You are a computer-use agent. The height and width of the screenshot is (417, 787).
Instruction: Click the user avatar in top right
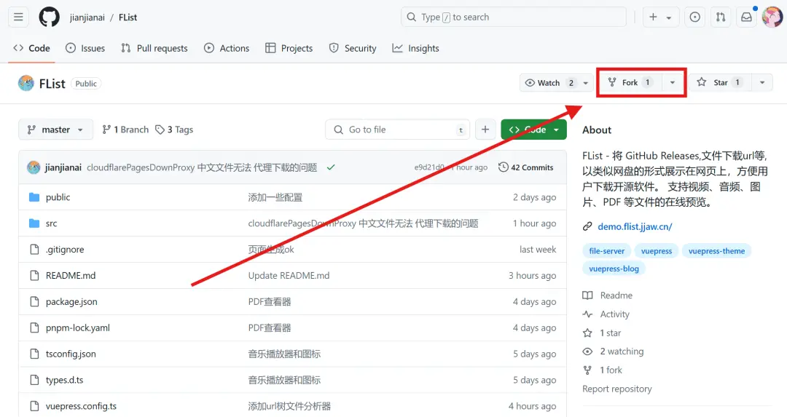click(772, 17)
